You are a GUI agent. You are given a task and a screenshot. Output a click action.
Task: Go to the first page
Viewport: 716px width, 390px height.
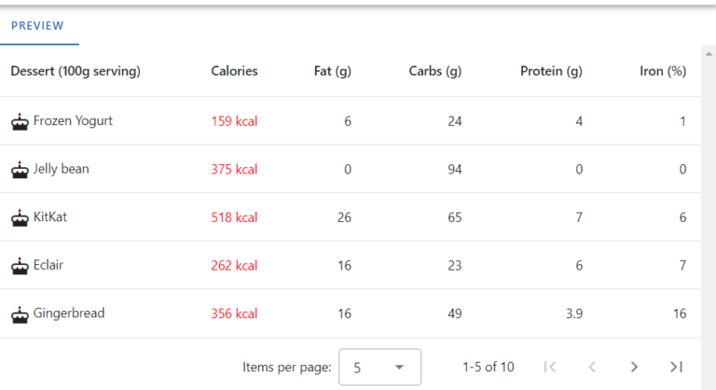click(550, 367)
